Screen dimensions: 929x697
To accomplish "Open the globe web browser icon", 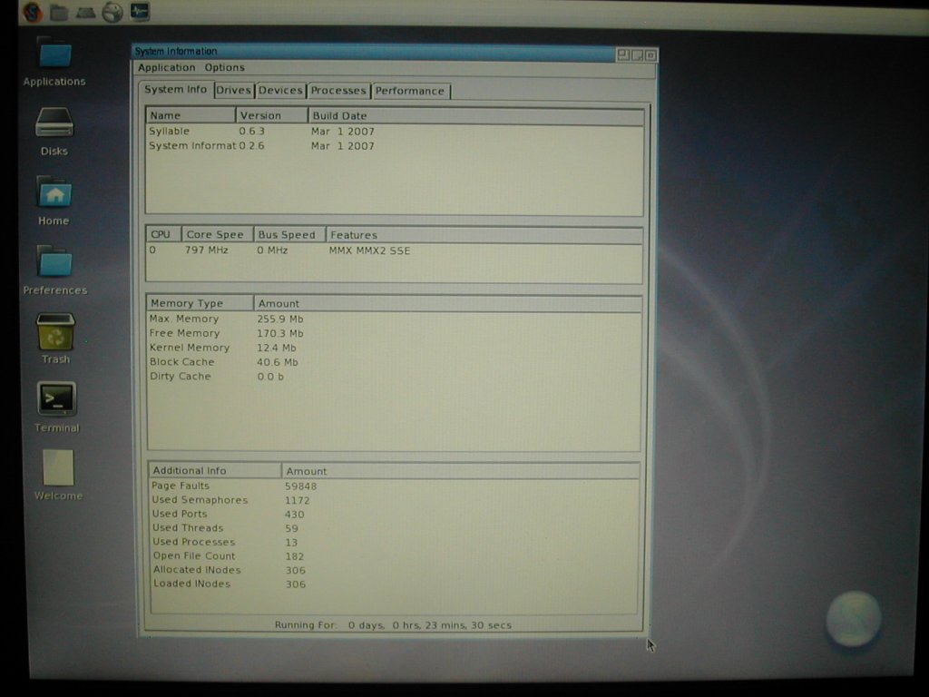I will pos(112,12).
